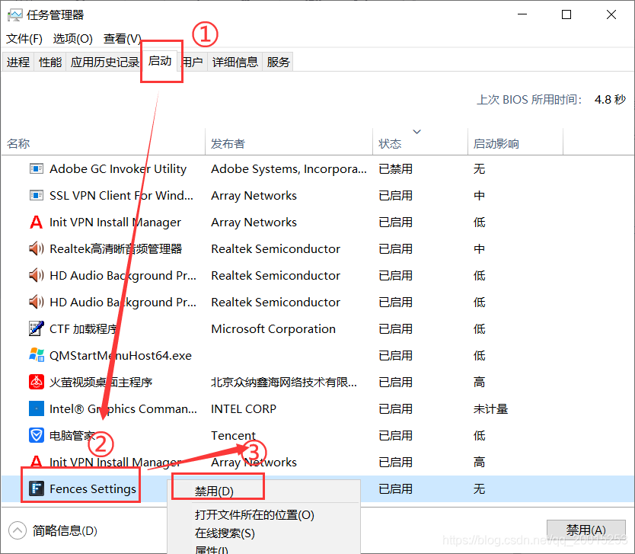This screenshot has height=554, width=635.
Task: Click the 北京众纳鑫海网络技术有限... publisher cell
Action: point(284,382)
